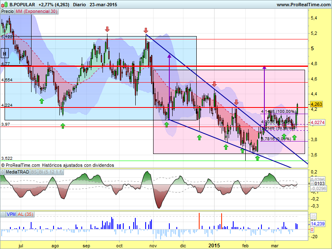Click the blue 14,239 volume value tag
Image resolution: width=332 pixels, height=249 pixels.
pyautogui.click(x=318, y=224)
